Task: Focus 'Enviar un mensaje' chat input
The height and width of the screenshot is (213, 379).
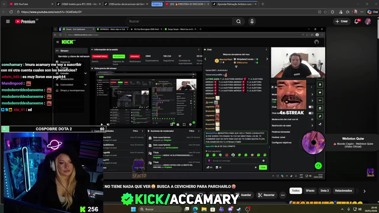Action: (x=236, y=161)
